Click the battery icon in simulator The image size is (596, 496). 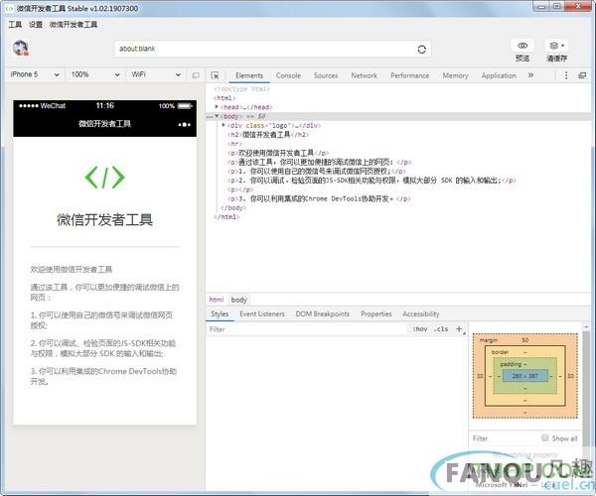[185, 106]
